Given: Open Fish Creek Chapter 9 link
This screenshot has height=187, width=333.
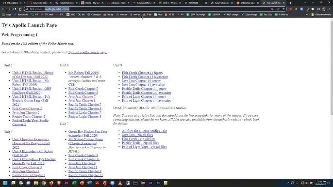Looking at the screenshot, I should 83,156.
